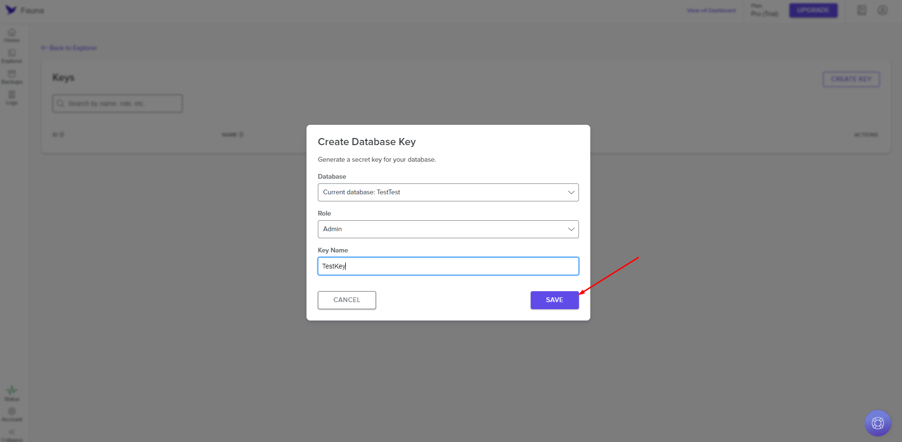The image size is (902, 442).
Task: Cancel the Create Database Key dialog
Action: click(347, 300)
